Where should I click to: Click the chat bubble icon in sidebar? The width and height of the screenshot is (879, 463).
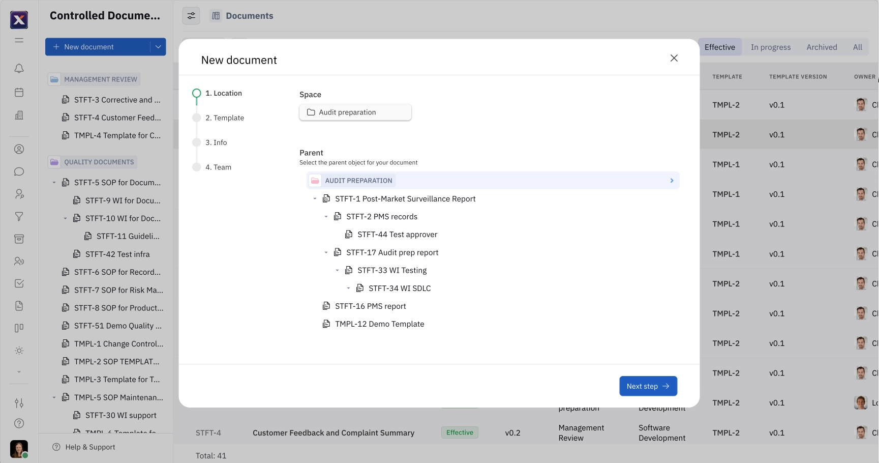(x=19, y=171)
